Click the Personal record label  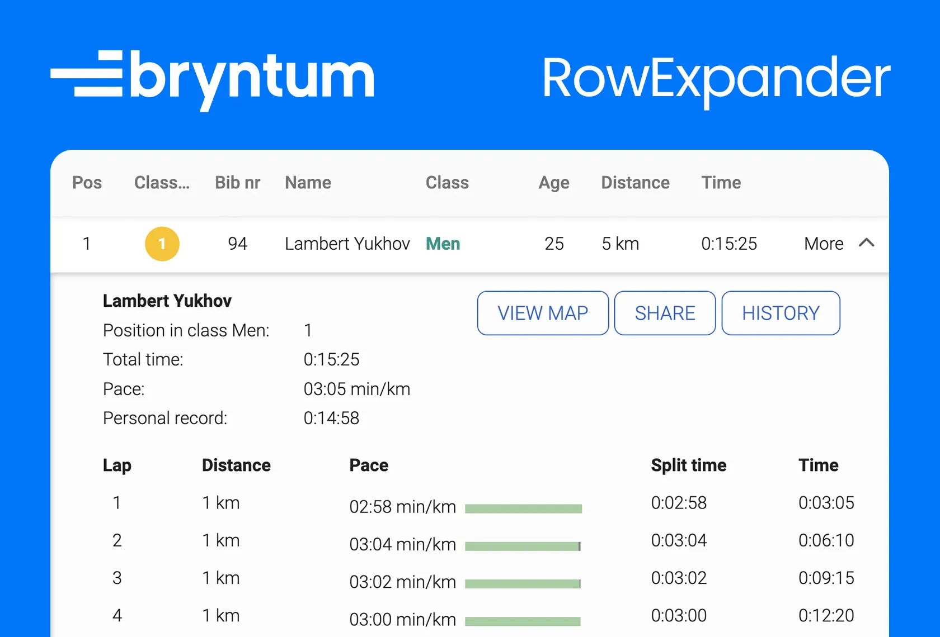tap(165, 418)
